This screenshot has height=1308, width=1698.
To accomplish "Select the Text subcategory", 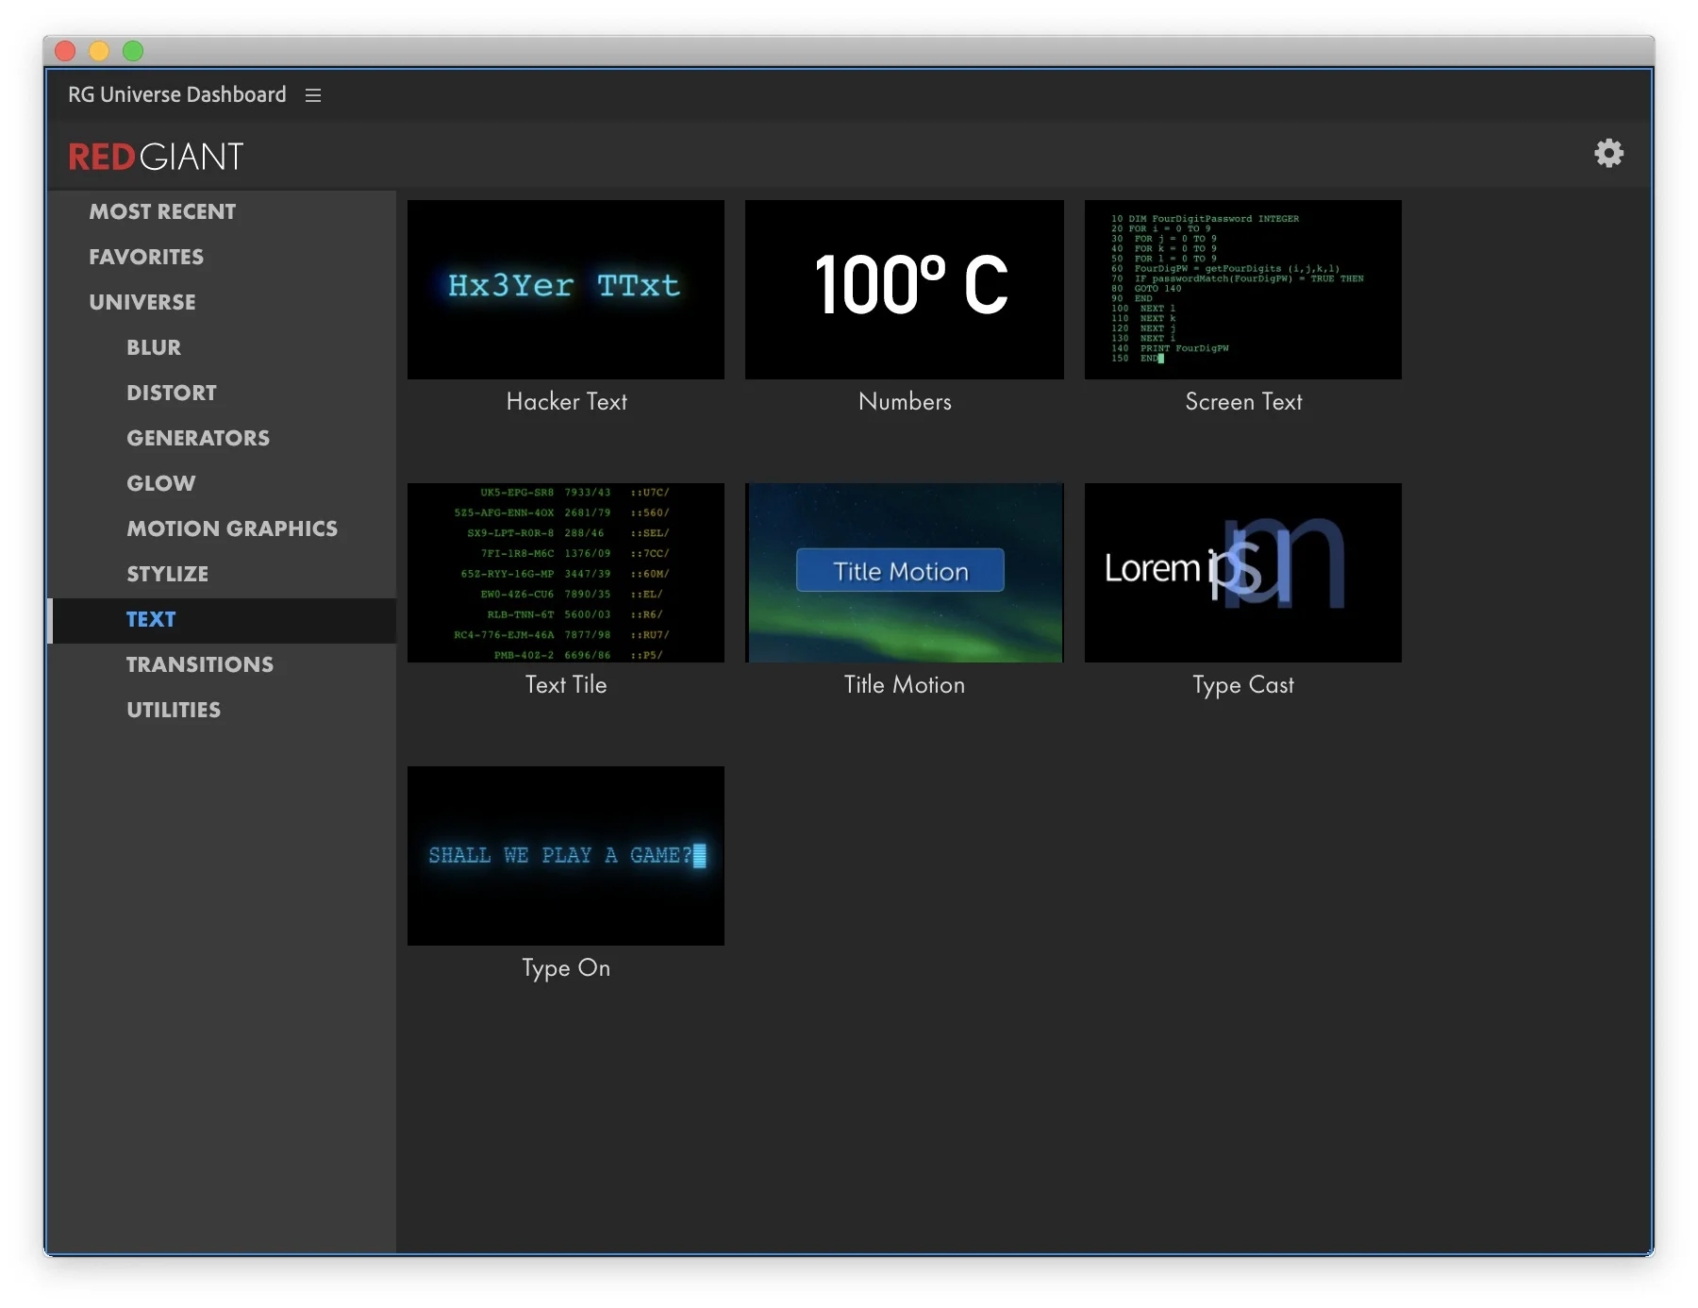I will [223, 620].
